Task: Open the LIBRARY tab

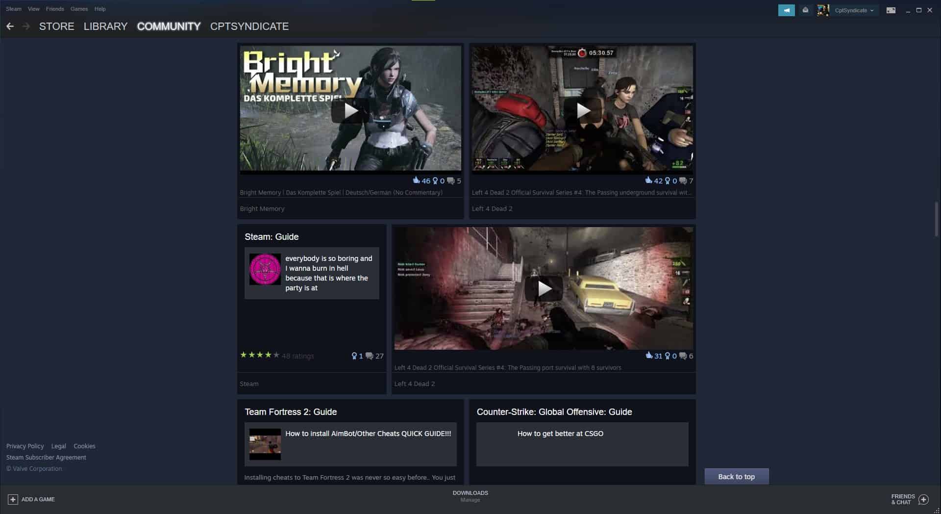Action: pos(105,26)
